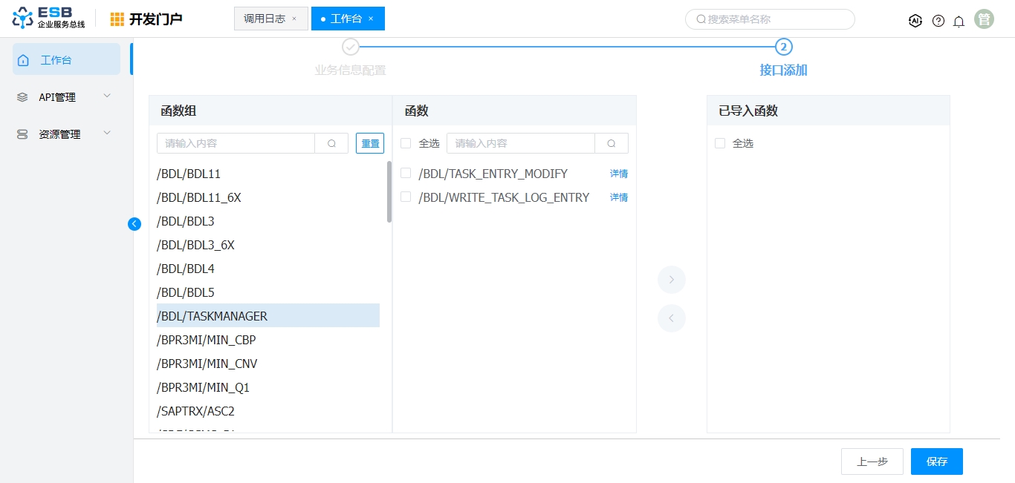Check the /BDL/TASK_ENTRY_MODIFY function checkbox
The image size is (1015, 483).
[406, 173]
